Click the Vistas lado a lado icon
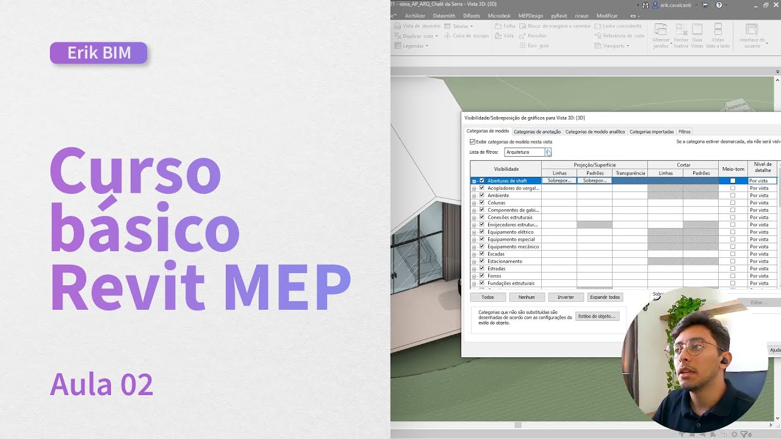Image resolution: width=781 pixels, height=439 pixels. [x=718, y=30]
